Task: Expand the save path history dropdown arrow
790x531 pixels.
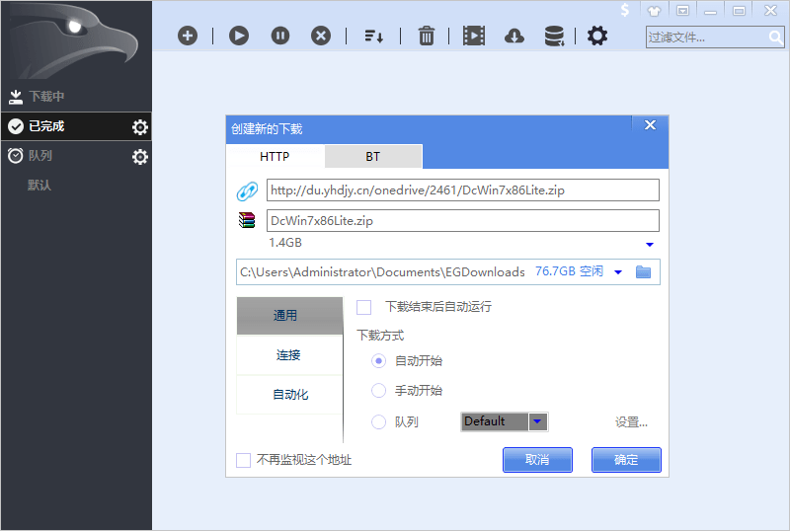Action: coord(618,272)
